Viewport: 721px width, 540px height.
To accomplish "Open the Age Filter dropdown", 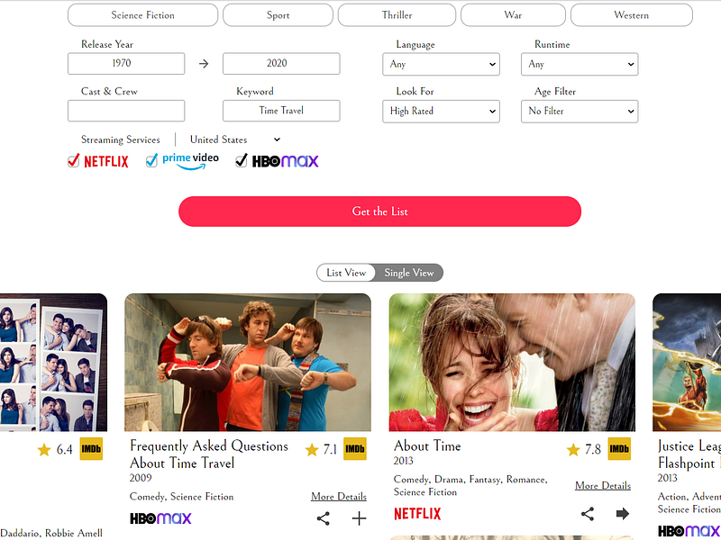I will coord(580,111).
